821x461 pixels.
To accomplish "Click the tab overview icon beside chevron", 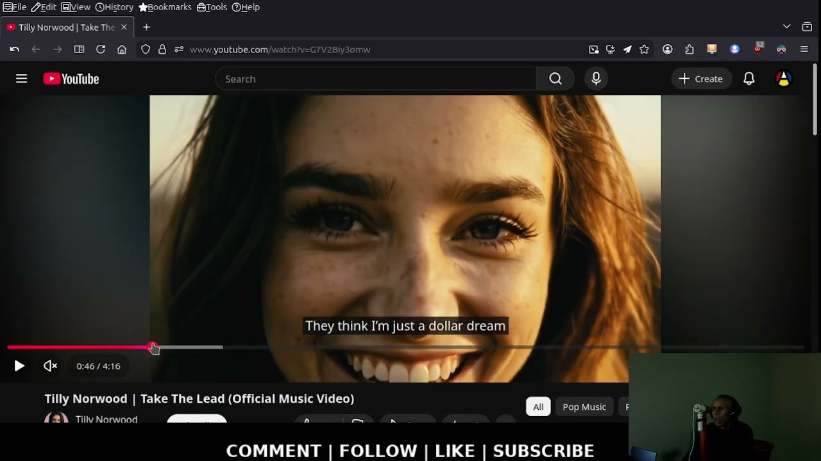I will pyautogui.click(x=807, y=27).
